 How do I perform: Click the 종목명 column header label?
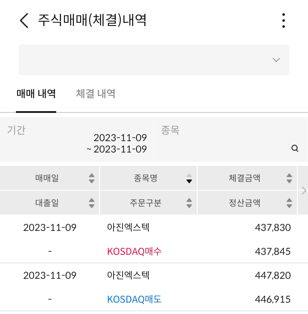pyautogui.click(x=145, y=178)
